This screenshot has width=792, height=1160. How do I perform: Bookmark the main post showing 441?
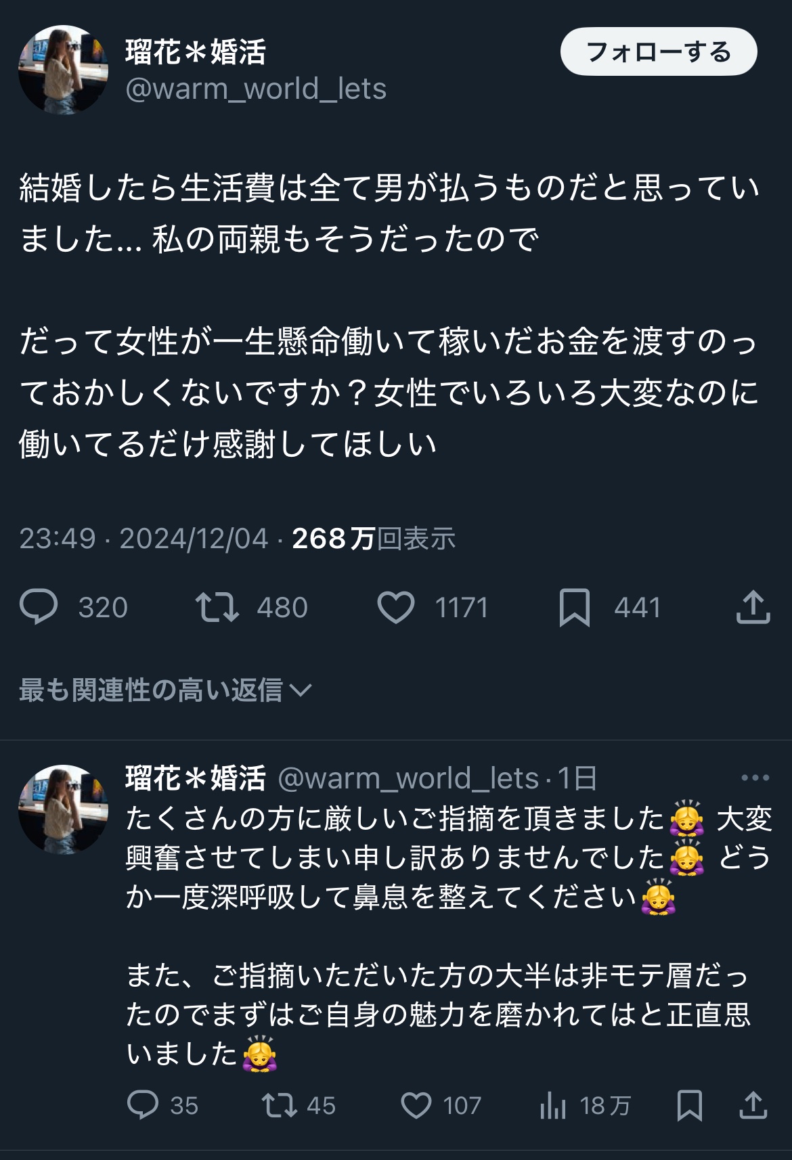[575, 607]
